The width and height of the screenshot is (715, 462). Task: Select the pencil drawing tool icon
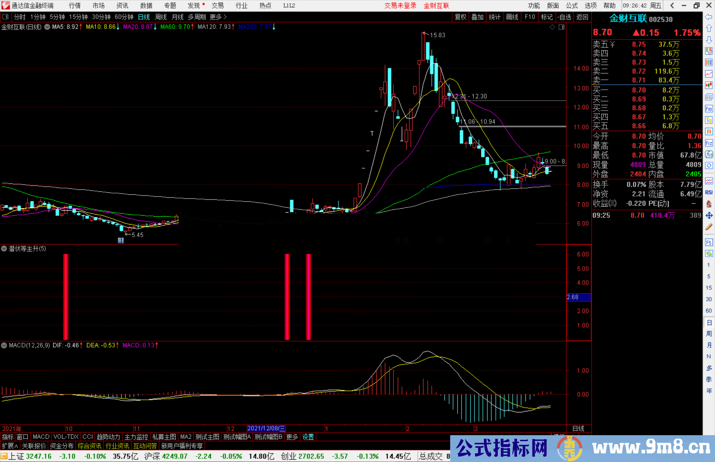(x=709, y=227)
